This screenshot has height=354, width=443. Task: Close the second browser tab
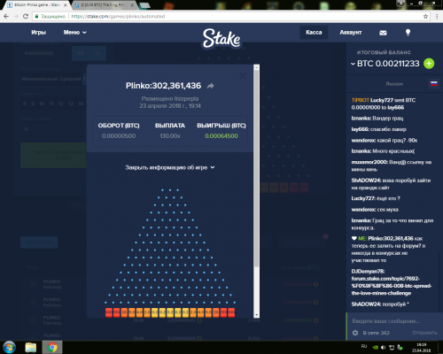click(132, 5)
